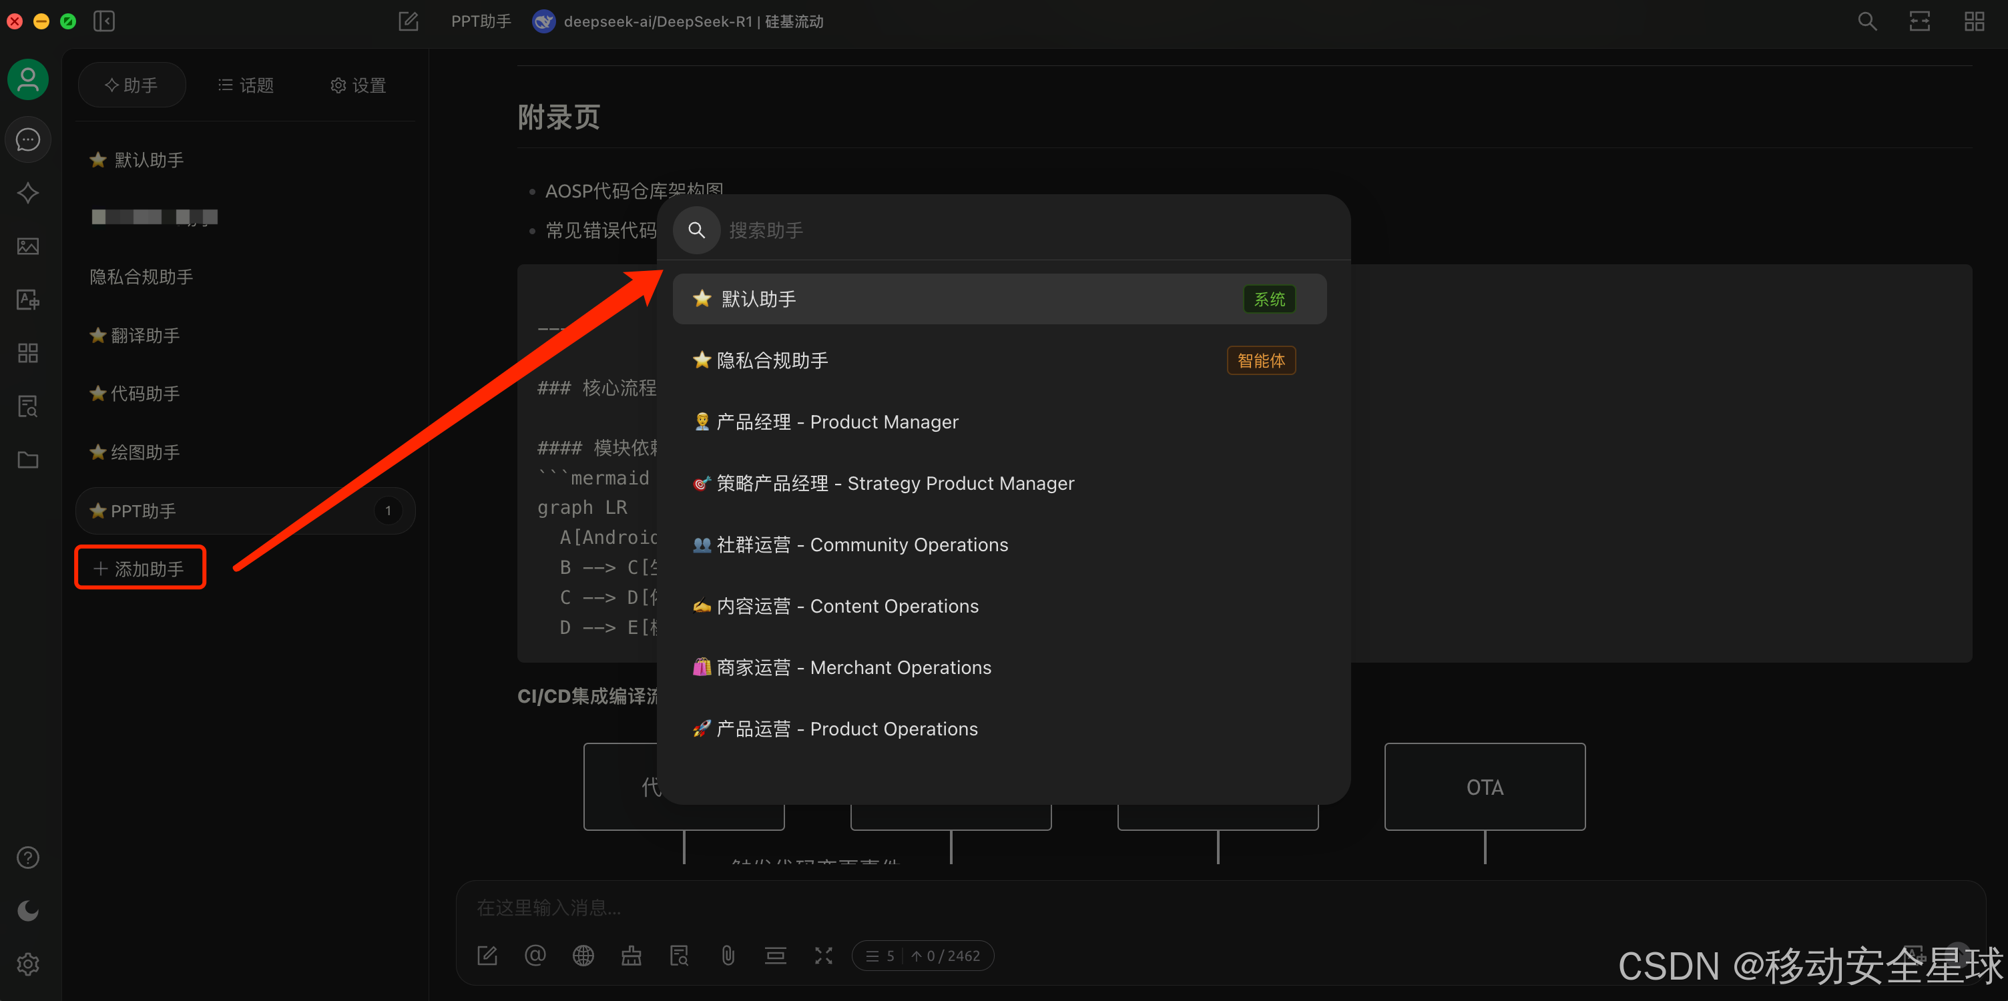The width and height of the screenshot is (2008, 1001).
Task: Toggle the left sidebar collapse icon
Action: [x=103, y=21]
